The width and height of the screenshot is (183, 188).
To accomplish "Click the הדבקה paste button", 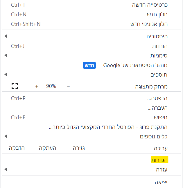I will pos(17,148).
